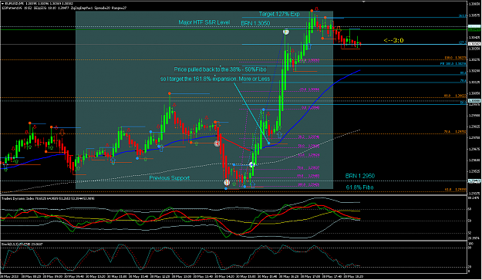Click the Traders Dynamic Index indicator title
The width and height of the screenshot is (482, 280).
(x=49, y=198)
